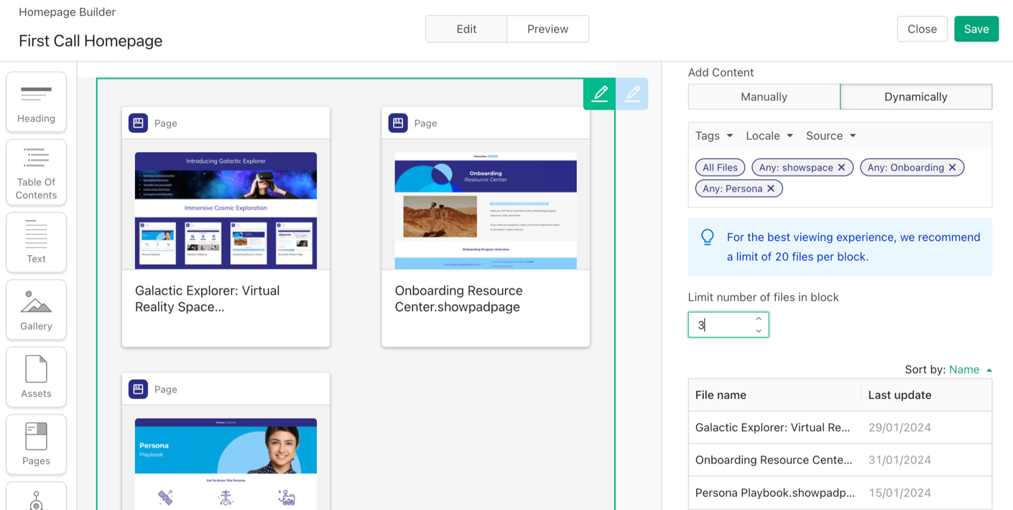Remove the 'Any: Persona' tag filter
The image size is (1013, 510).
pyautogui.click(x=771, y=189)
